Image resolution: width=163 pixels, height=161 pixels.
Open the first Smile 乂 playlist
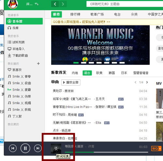coord(19,76)
